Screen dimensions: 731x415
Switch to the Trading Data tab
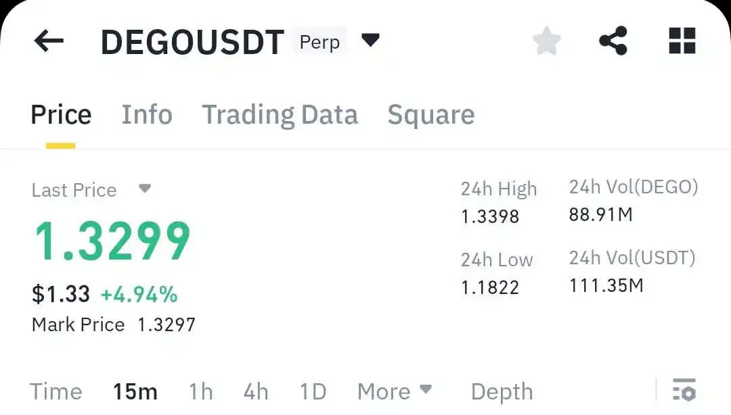point(280,114)
